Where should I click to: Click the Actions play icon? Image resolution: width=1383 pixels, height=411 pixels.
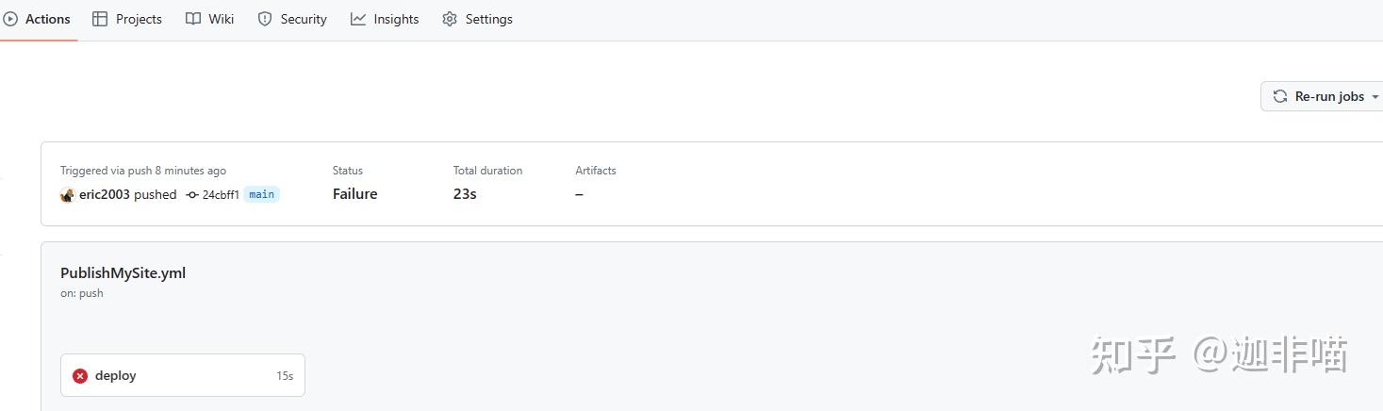(10, 19)
